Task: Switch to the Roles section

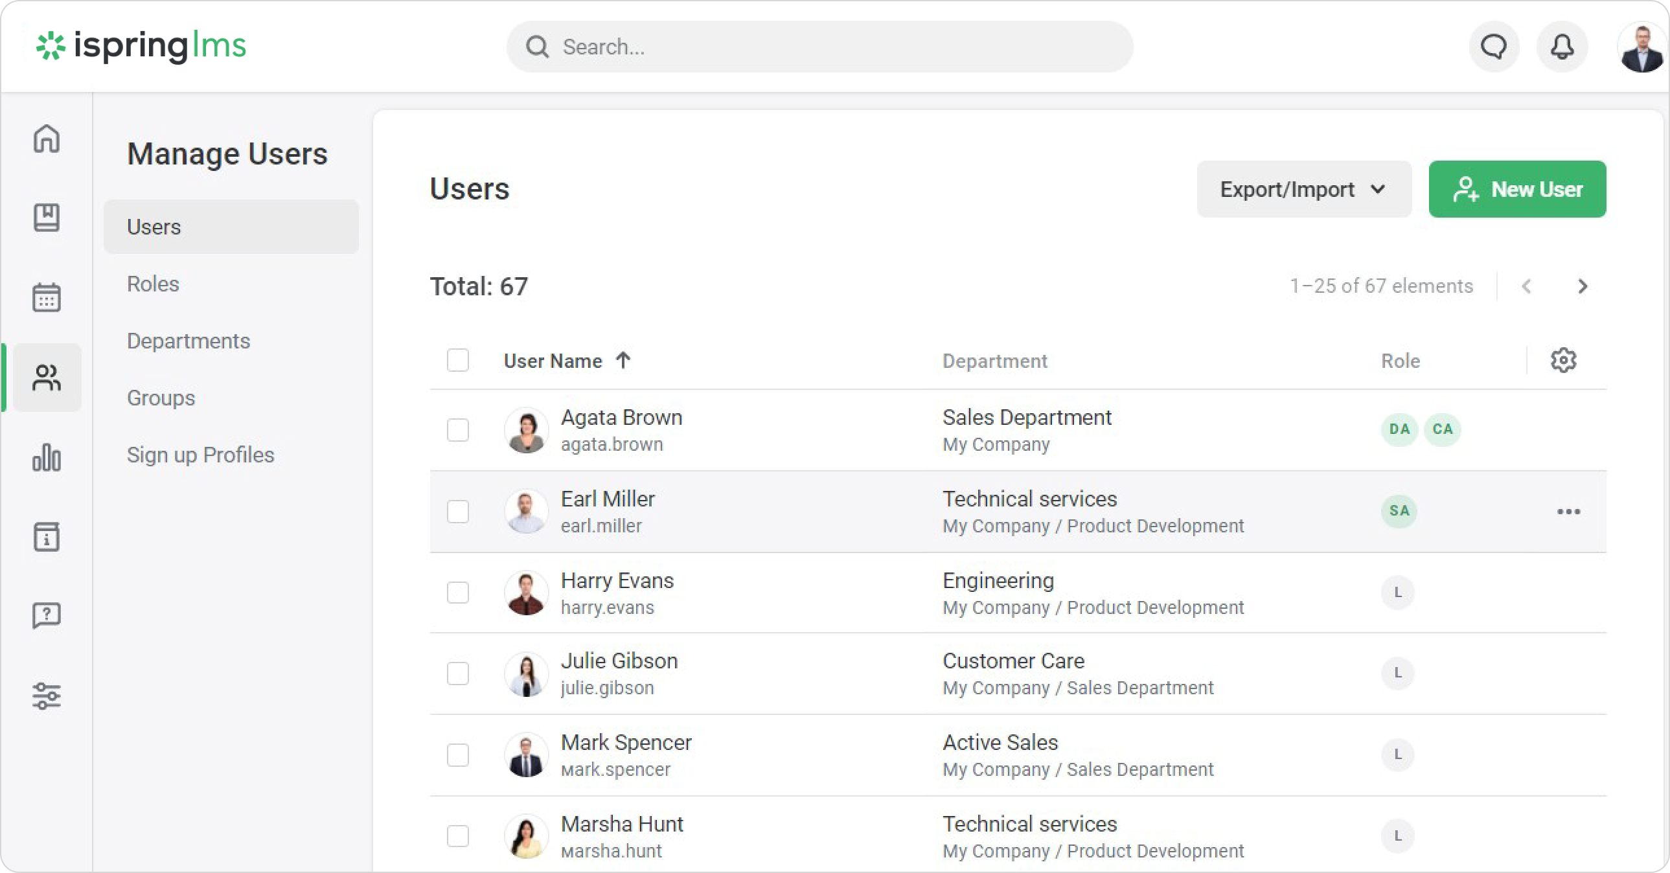Action: coord(153,284)
